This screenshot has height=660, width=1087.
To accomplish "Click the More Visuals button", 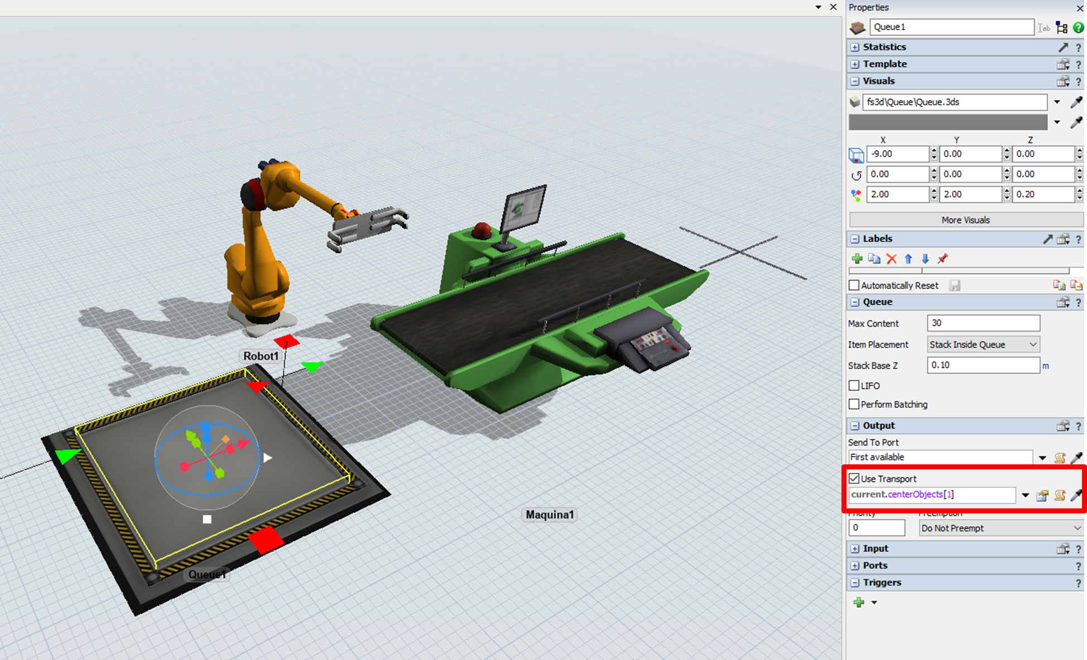I will pyautogui.click(x=965, y=220).
